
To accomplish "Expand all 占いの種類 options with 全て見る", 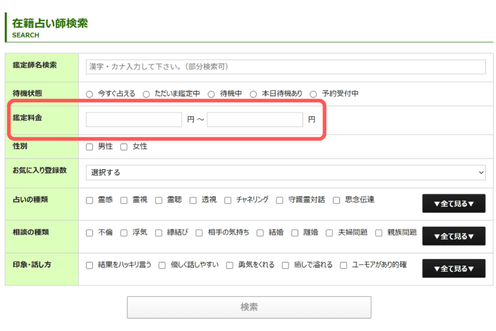I will coord(453,204).
